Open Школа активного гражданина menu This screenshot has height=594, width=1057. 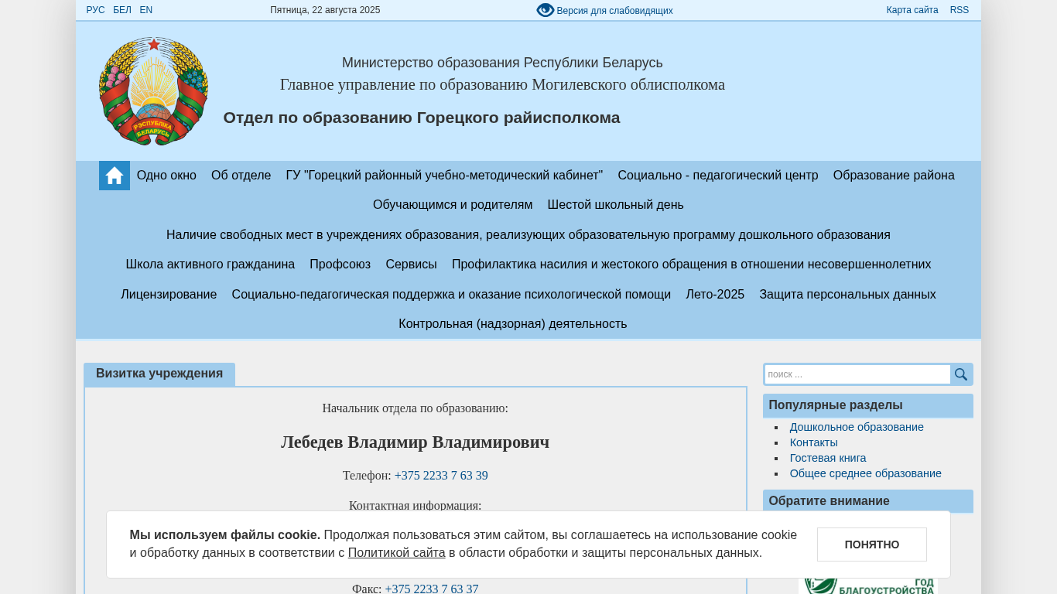coord(210,265)
